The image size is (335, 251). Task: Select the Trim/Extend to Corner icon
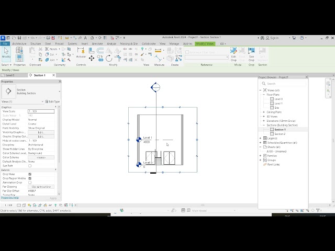tap(117, 58)
